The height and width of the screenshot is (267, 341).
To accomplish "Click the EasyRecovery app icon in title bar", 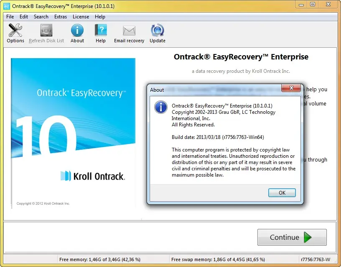I will [x=7, y=6].
